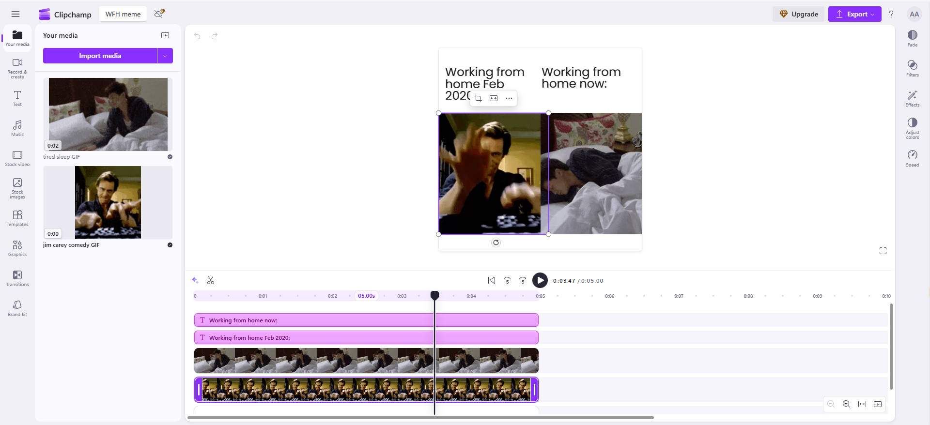Click the jim carey comedy GIF checkmark badge
The height and width of the screenshot is (425, 930).
[x=170, y=245]
